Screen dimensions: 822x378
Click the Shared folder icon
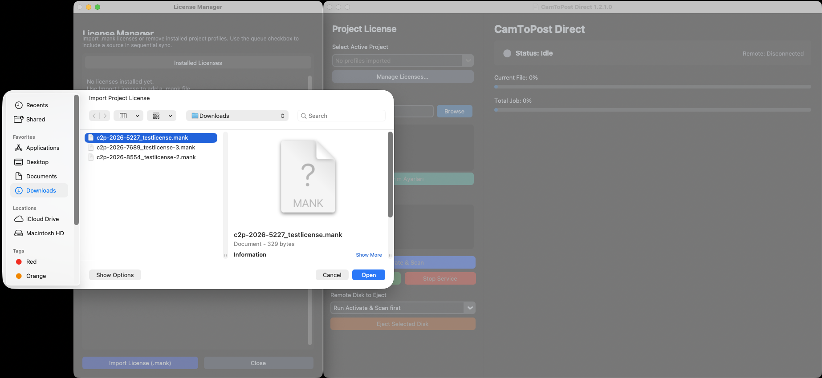[19, 119]
